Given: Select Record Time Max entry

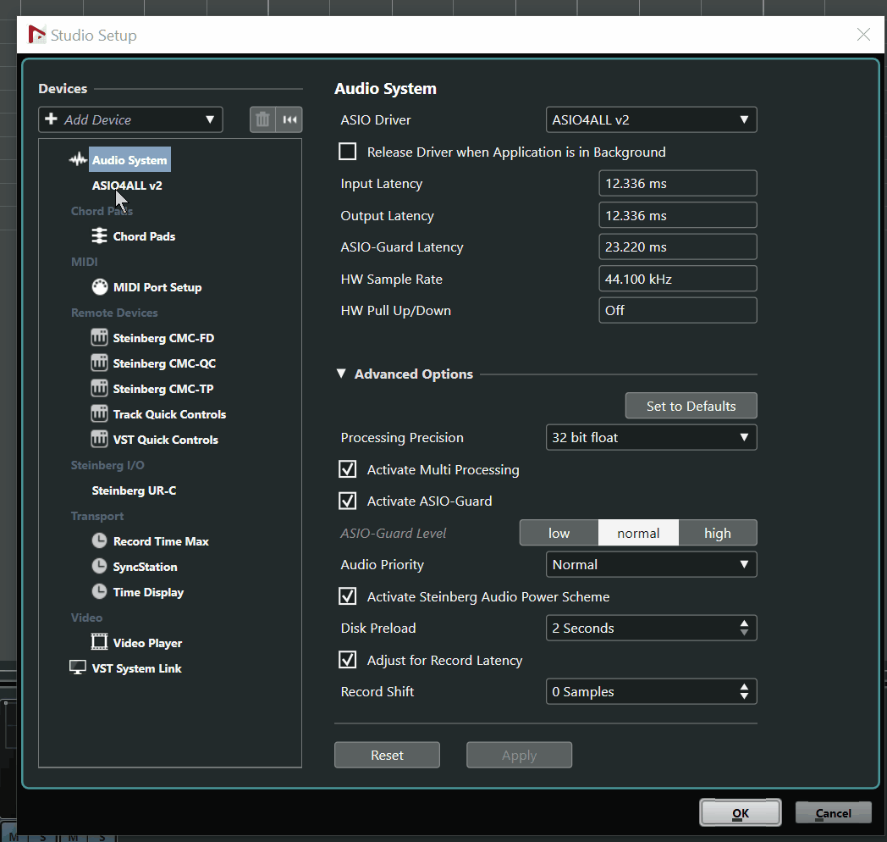Looking at the screenshot, I should pyautogui.click(x=161, y=541).
